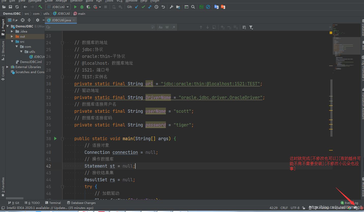
Task: Locate current file in Project panel
Action: click(23, 20)
